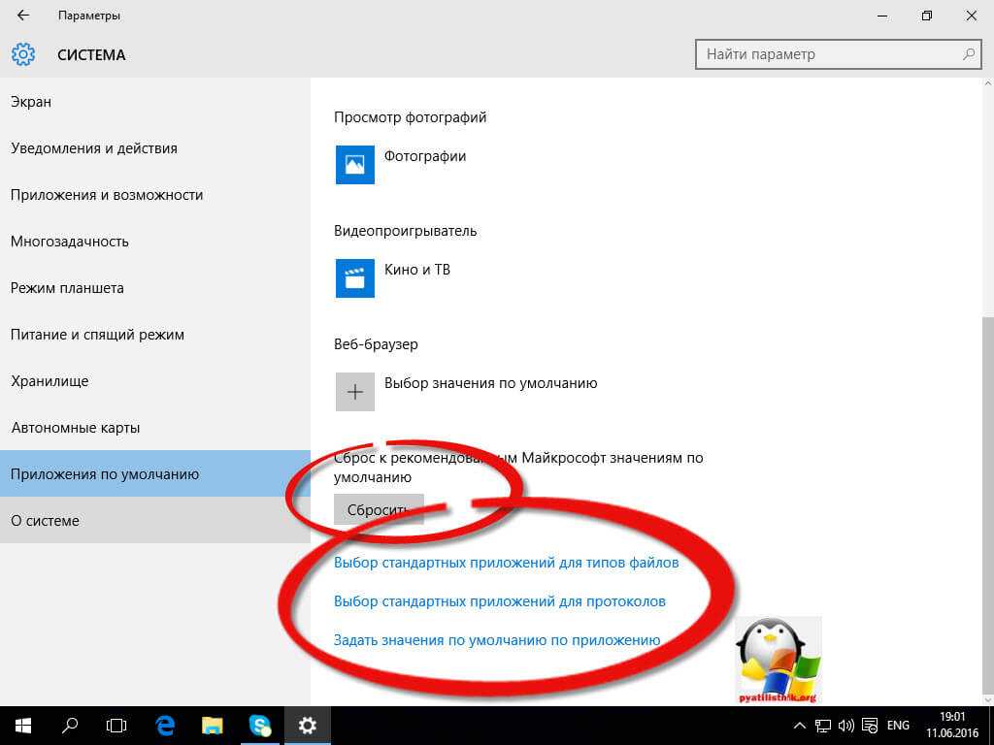Launch Skype from the taskbar
The height and width of the screenshot is (745, 994).
(x=260, y=725)
